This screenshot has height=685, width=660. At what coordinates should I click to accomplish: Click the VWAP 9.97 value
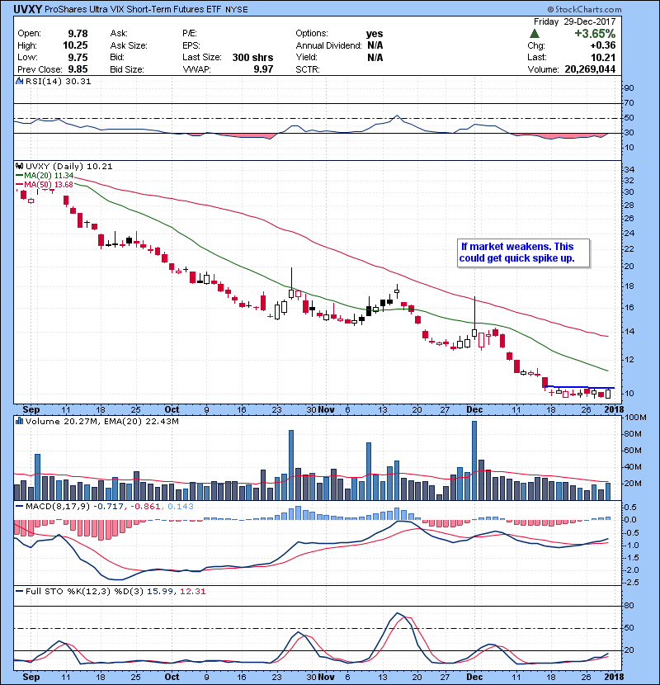coord(263,69)
